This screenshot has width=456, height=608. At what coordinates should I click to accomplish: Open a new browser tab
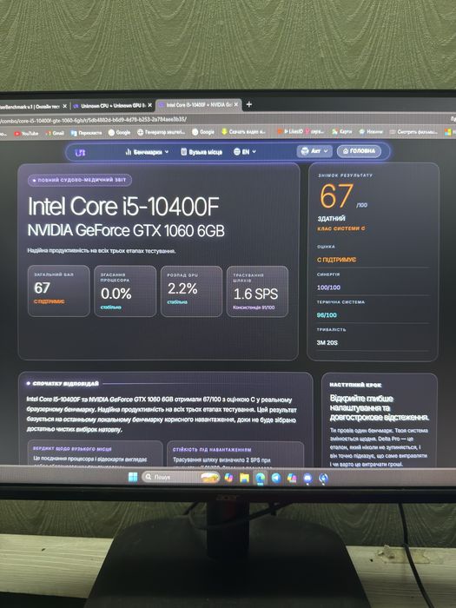[x=249, y=104]
